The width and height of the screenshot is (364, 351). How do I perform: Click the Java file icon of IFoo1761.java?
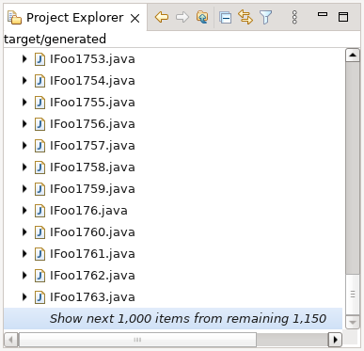40,254
